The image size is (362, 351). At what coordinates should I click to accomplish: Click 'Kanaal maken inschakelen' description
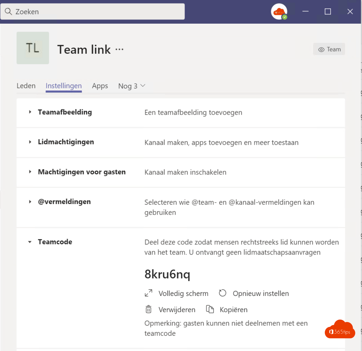(x=185, y=172)
